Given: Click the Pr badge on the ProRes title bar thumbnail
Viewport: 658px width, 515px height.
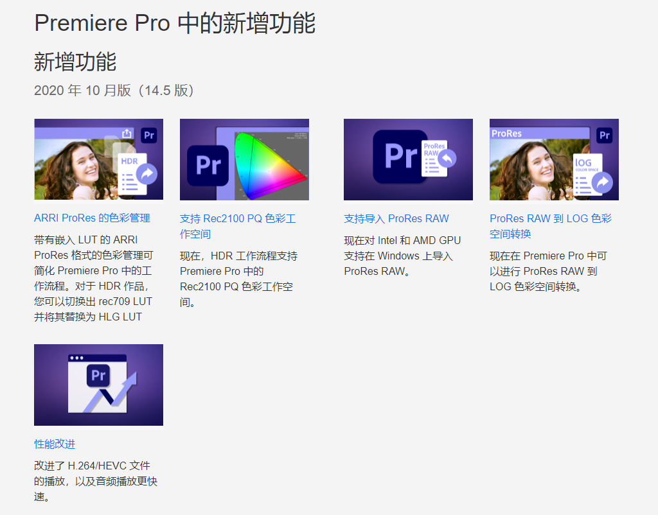Looking at the screenshot, I should 605,135.
